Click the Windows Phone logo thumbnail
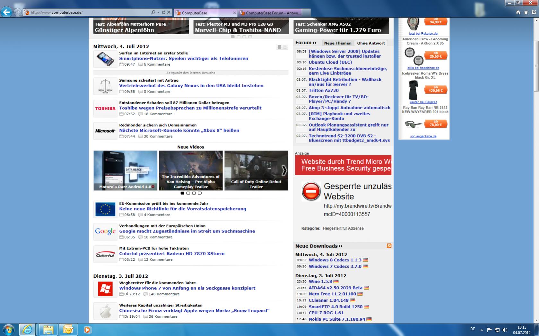 point(105,289)
